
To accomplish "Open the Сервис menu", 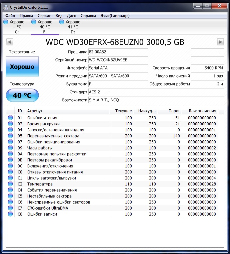I will point(44,16).
